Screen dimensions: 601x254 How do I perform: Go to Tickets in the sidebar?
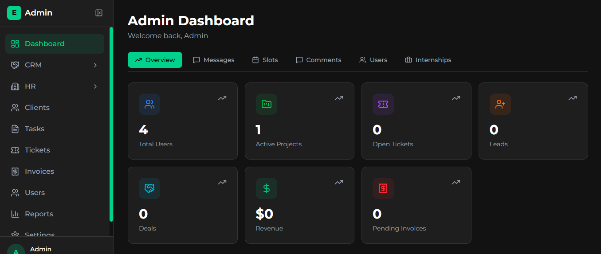coord(37,150)
